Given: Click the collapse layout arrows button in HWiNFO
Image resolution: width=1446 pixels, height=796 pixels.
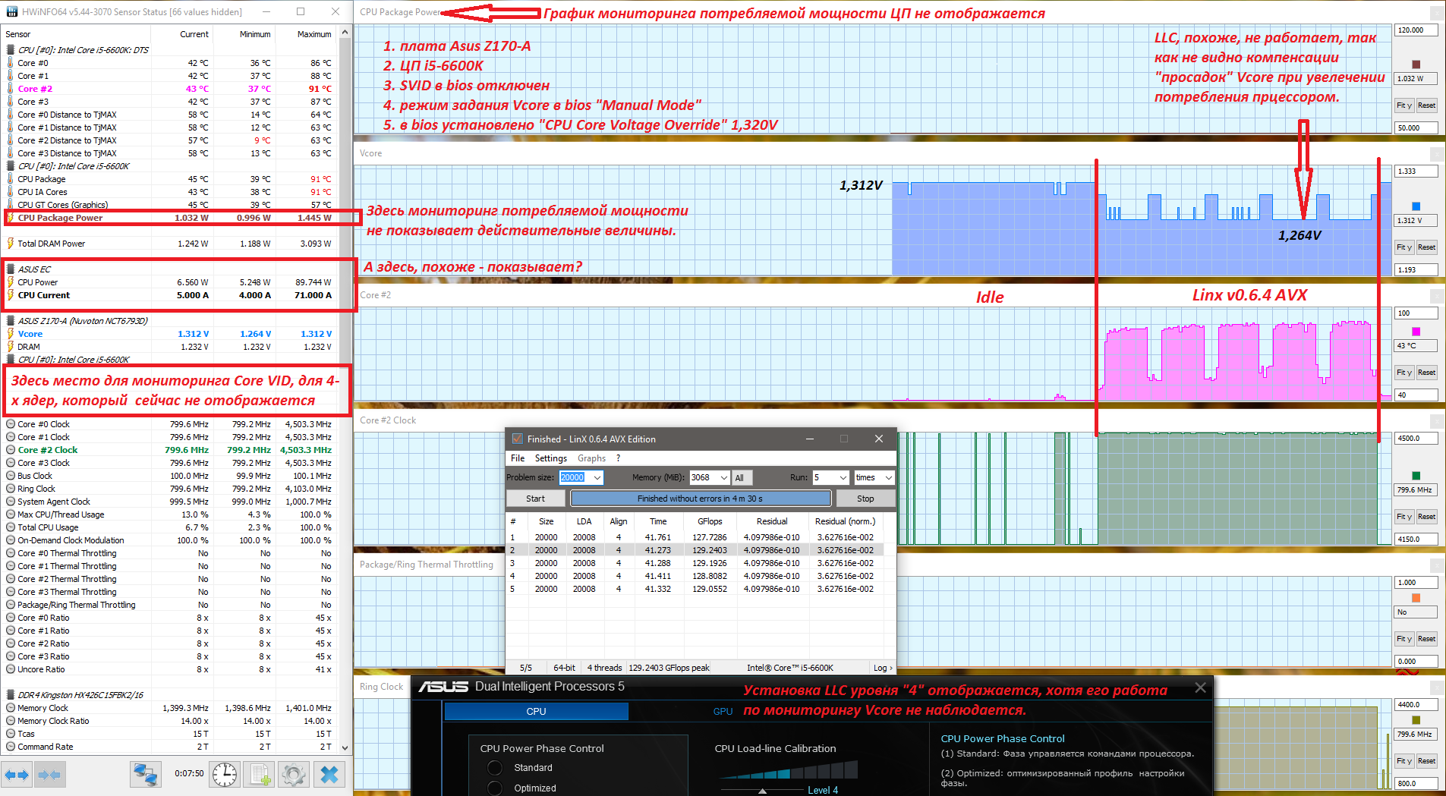Looking at the screenshot, I should 49,775.
